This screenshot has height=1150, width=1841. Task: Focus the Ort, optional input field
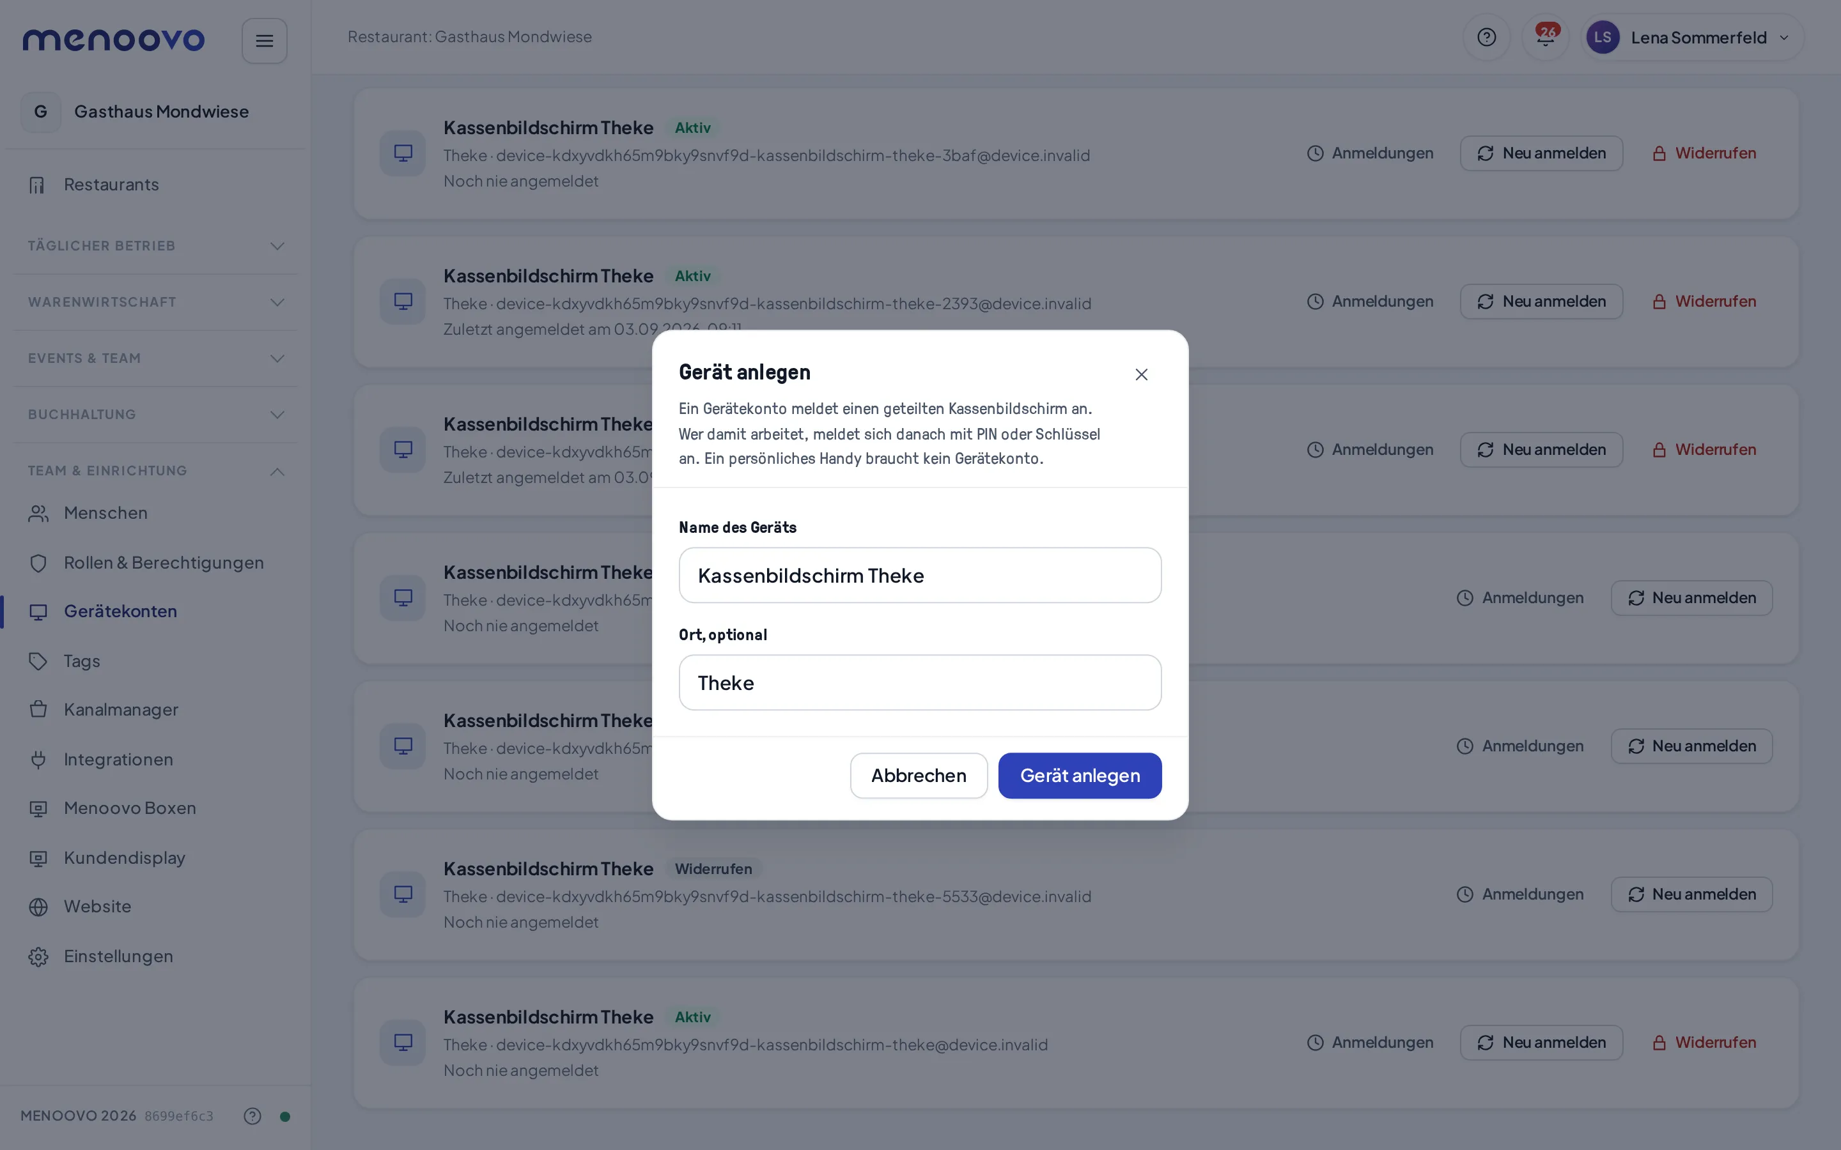920,682
